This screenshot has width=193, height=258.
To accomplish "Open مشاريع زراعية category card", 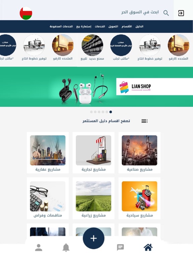I will (x=93, y=199).
